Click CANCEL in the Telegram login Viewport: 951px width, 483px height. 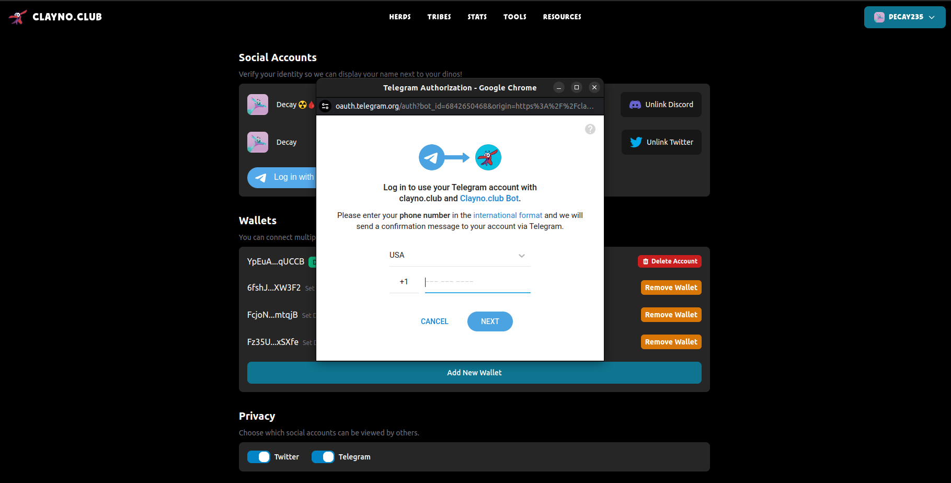[434, 321]
